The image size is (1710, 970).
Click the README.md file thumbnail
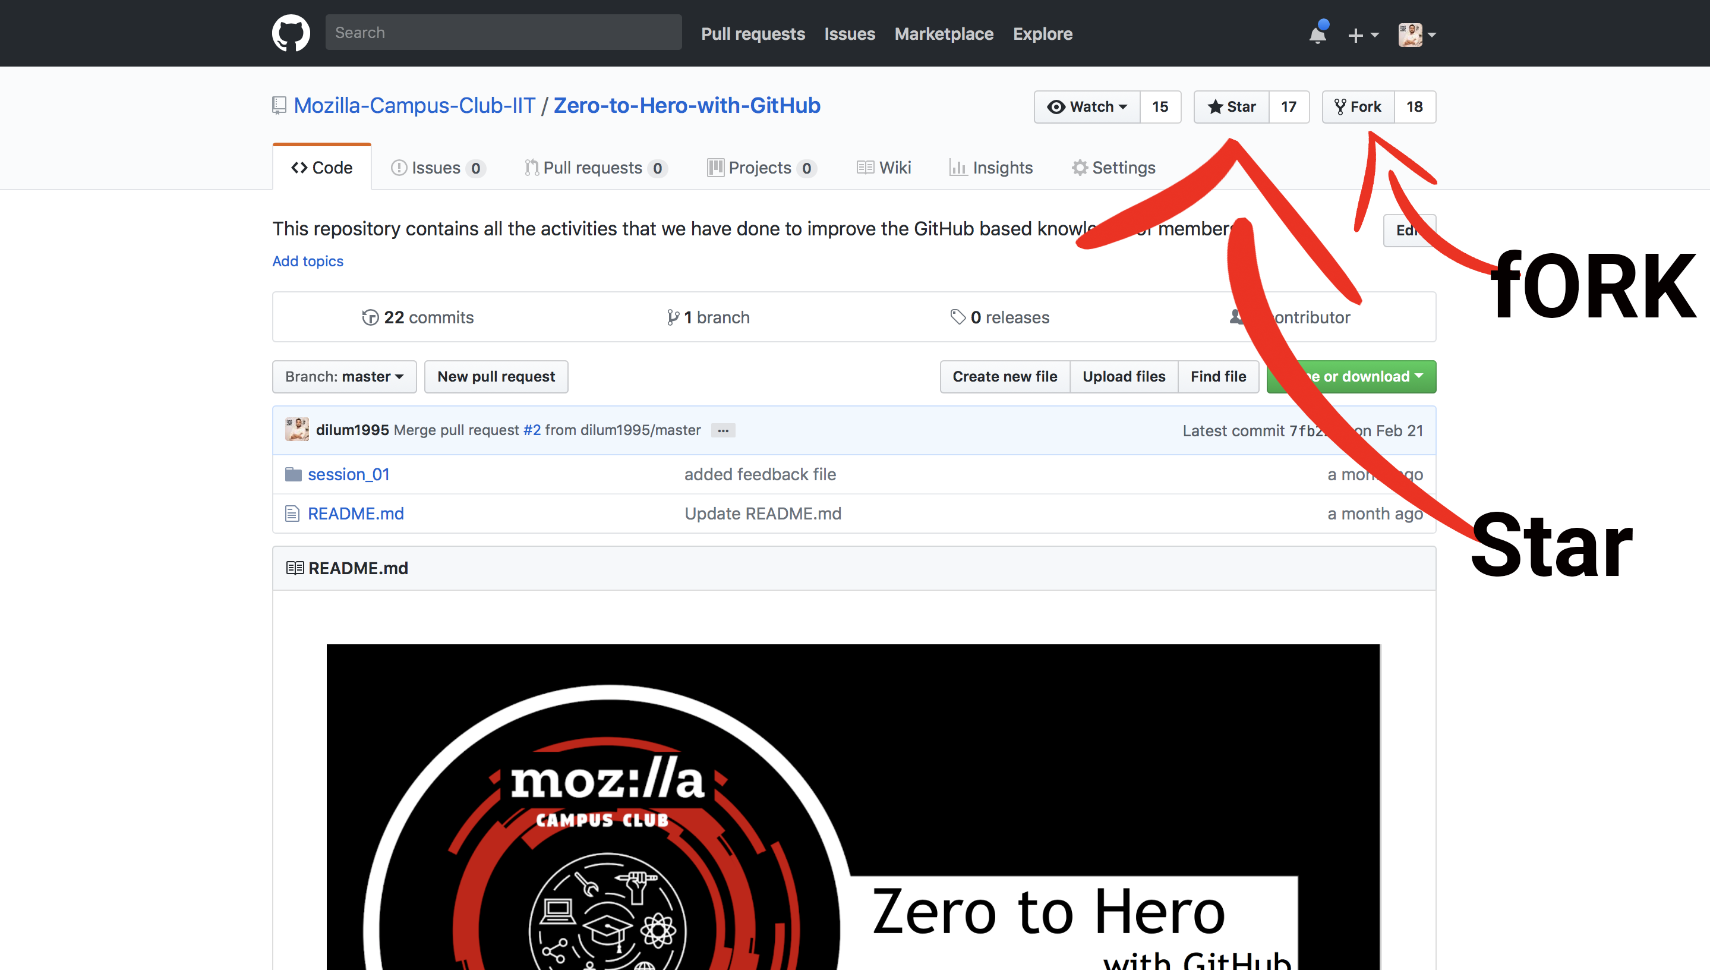point(355,513)
